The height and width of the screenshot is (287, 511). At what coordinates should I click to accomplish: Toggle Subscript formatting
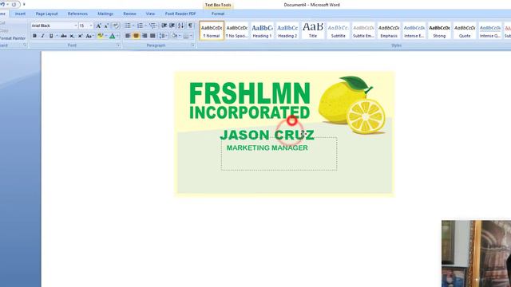pos(72,36)
